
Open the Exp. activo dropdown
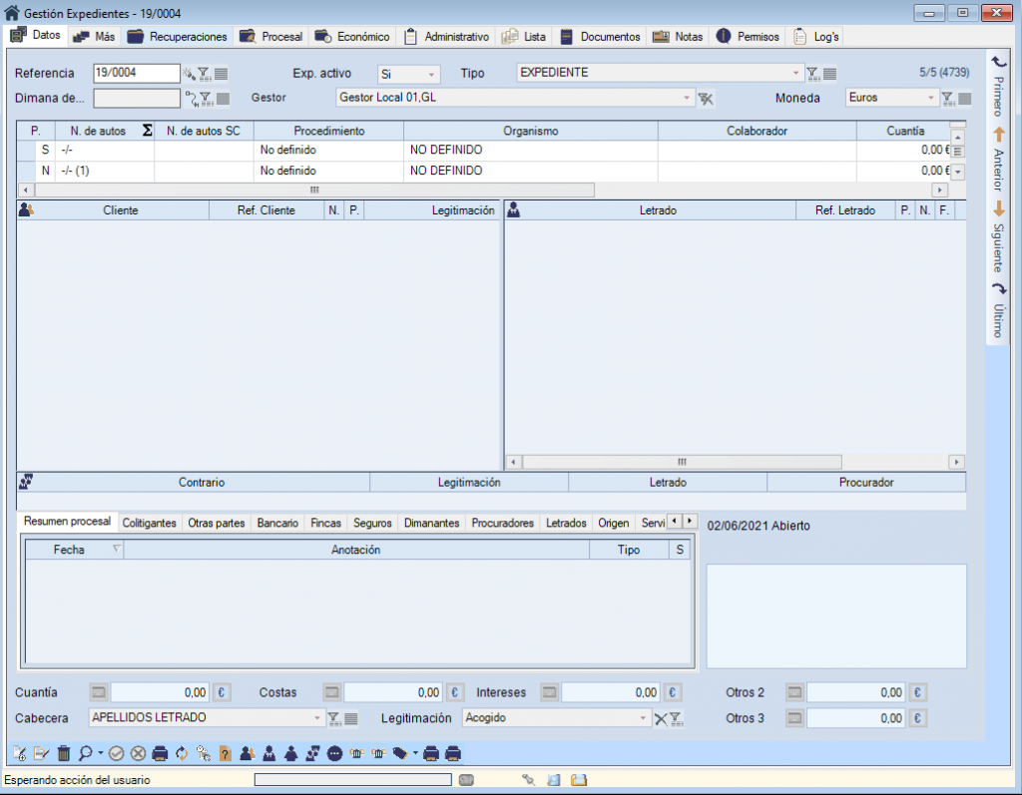click(x=432, y=74)
